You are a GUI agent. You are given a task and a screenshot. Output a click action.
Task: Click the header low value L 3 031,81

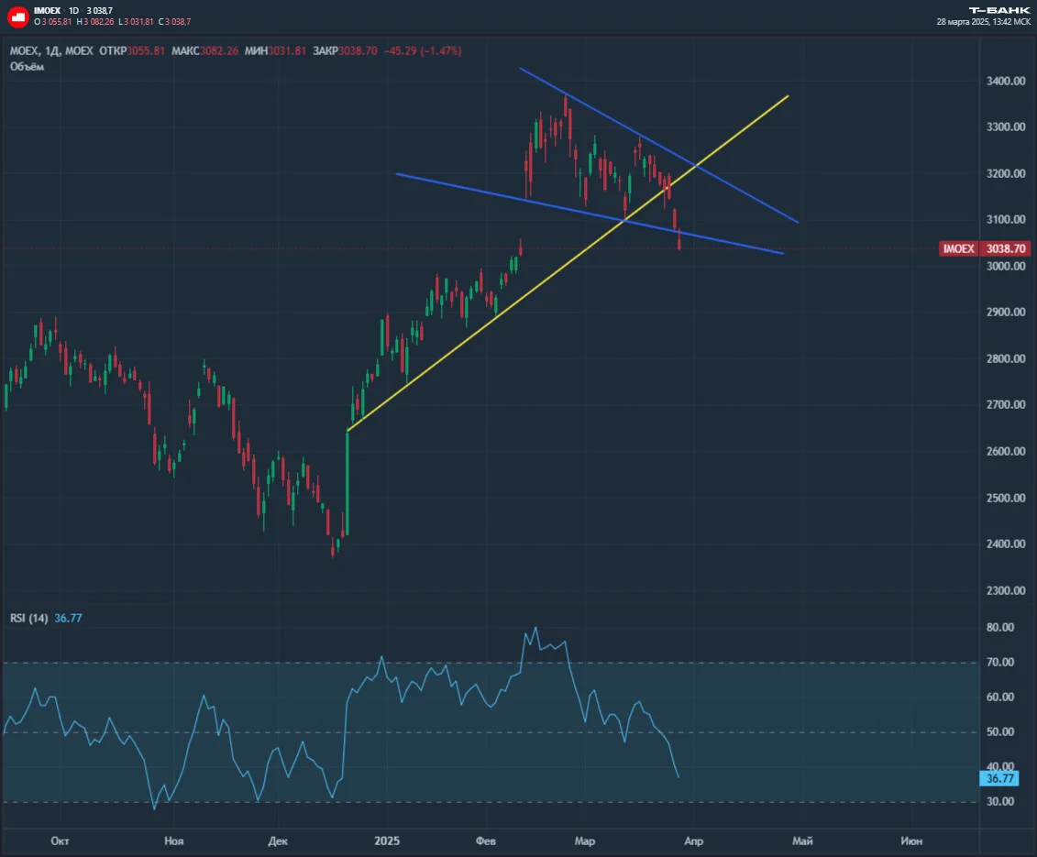[137, 22]
